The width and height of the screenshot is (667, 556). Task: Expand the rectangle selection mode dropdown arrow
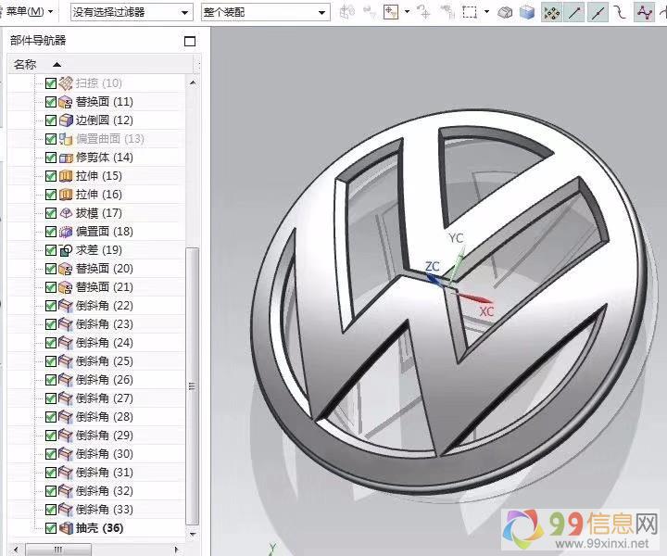(486, 12)
